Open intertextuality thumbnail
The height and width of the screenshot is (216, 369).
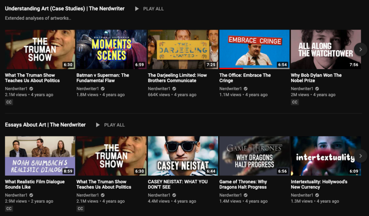coord(326,156)
